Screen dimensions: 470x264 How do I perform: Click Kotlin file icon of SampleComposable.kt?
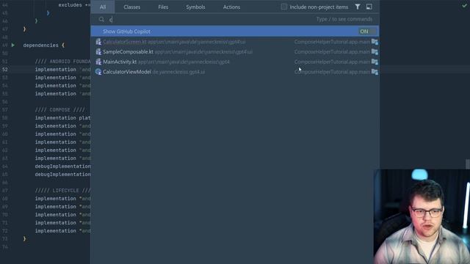[x=98, y=52]
